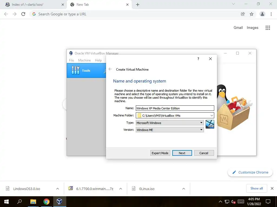Click the taskbar clock showing 4:05 PM
Image resolution: width=277 pixels, height=207 pixels.
(x=254, y=202)
